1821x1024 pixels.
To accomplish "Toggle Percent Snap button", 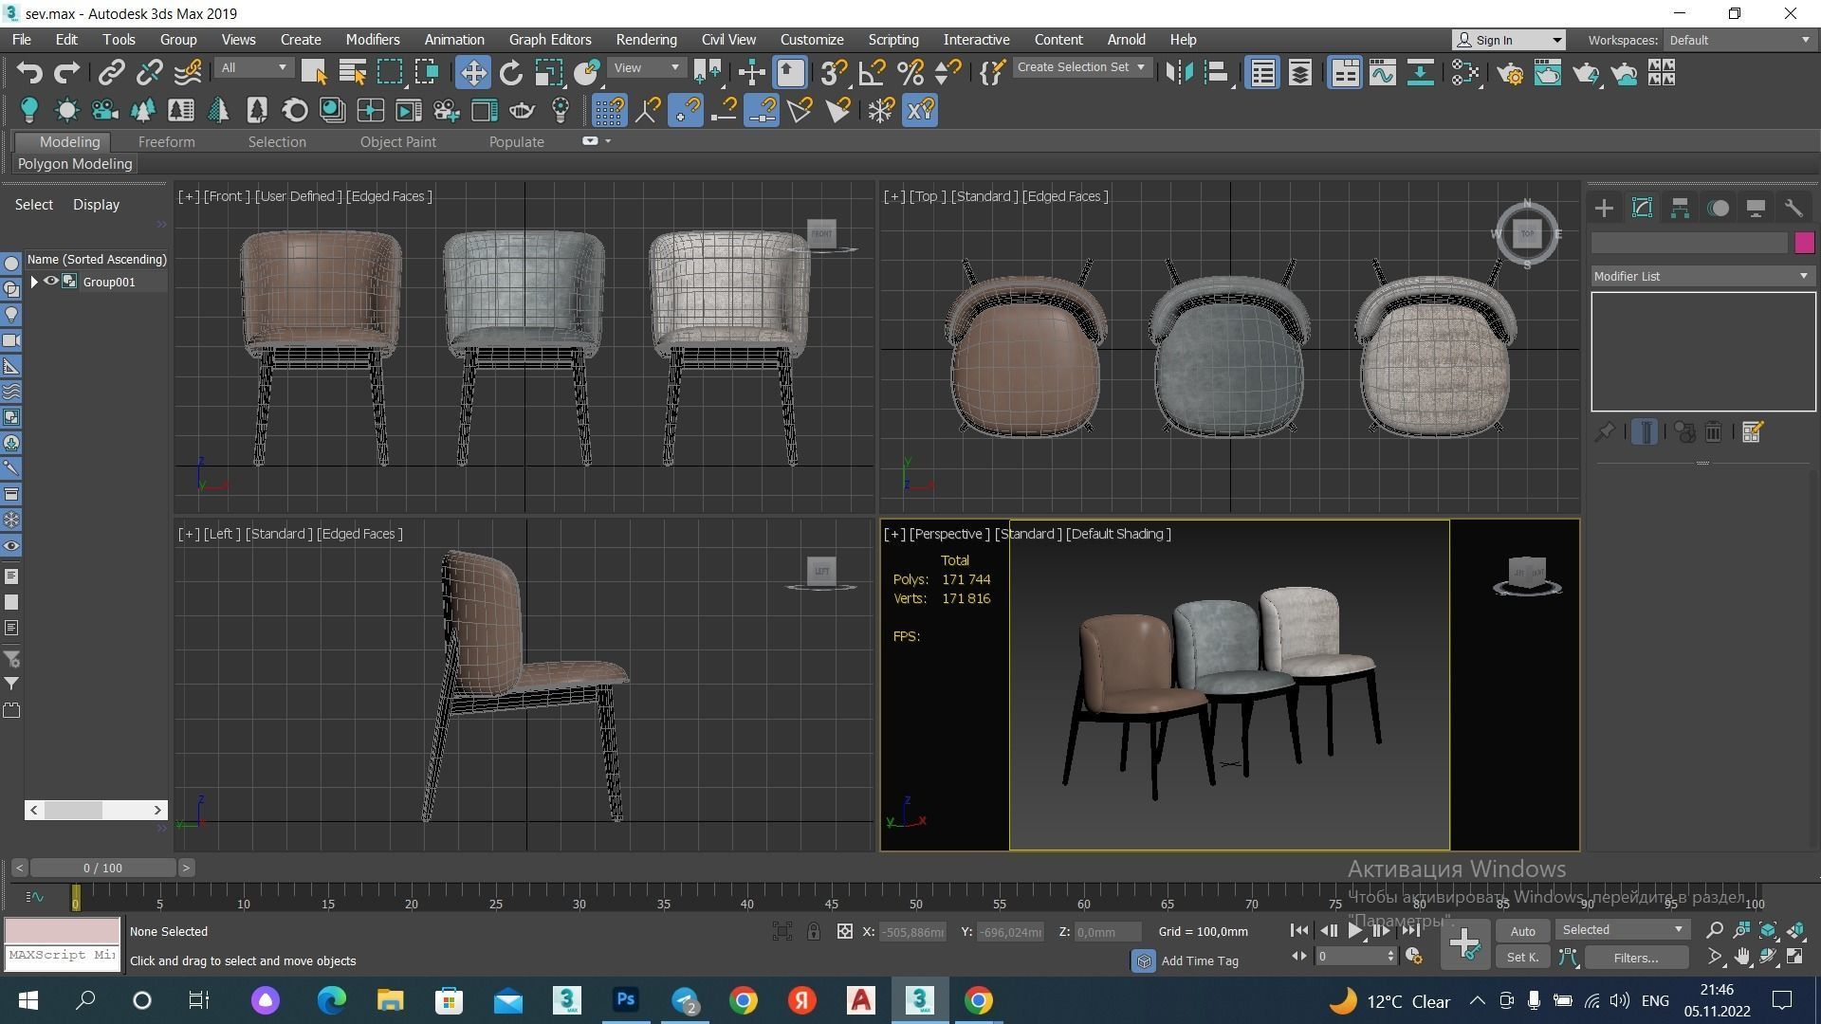I will [910, 73].
